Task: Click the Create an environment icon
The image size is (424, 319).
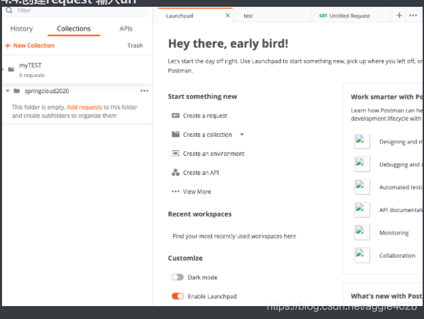Action: 176,153
